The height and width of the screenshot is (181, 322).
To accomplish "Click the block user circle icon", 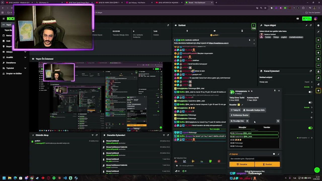I will pyautogui.click(x=278, y=121).
